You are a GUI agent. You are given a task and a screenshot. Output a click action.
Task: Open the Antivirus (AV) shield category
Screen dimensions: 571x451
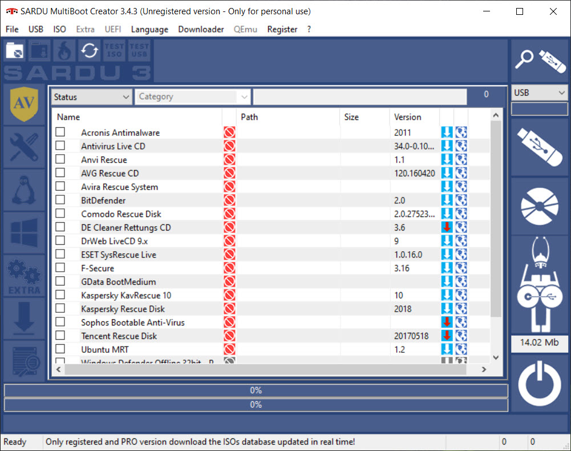click(24, 104)
